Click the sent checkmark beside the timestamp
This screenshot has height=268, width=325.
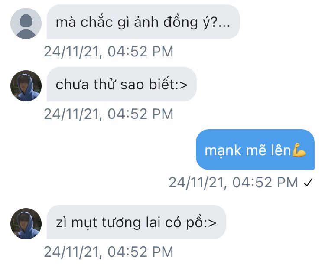[x=308, y=183]
